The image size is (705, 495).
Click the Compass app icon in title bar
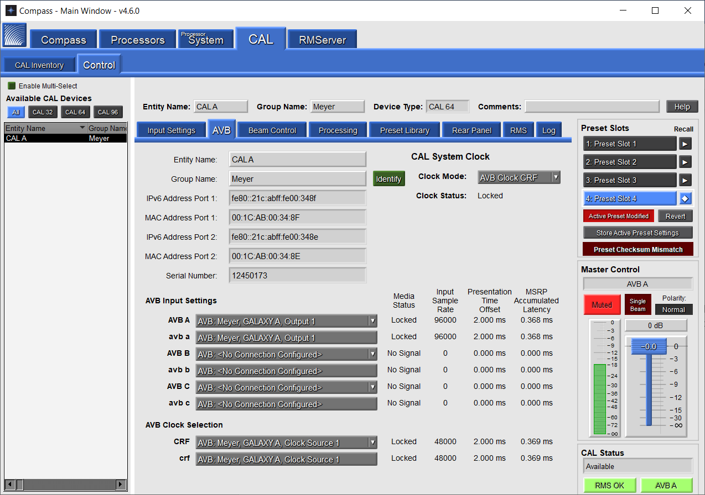(x=11, y=10)
